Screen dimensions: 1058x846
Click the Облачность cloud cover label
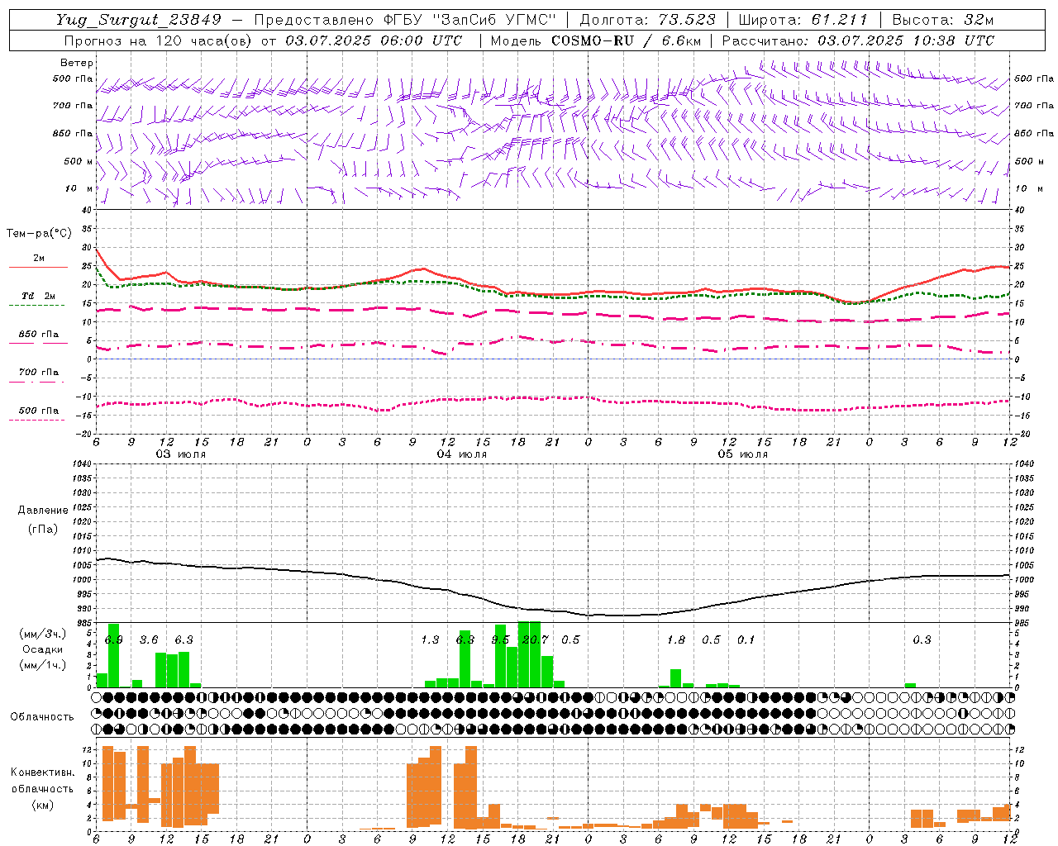pyautogui.click(x=42, y=717)
